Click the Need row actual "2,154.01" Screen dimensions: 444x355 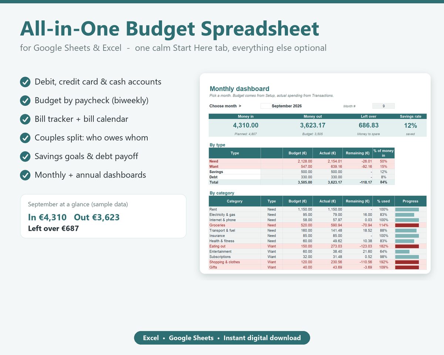click(x=334, y=161)
